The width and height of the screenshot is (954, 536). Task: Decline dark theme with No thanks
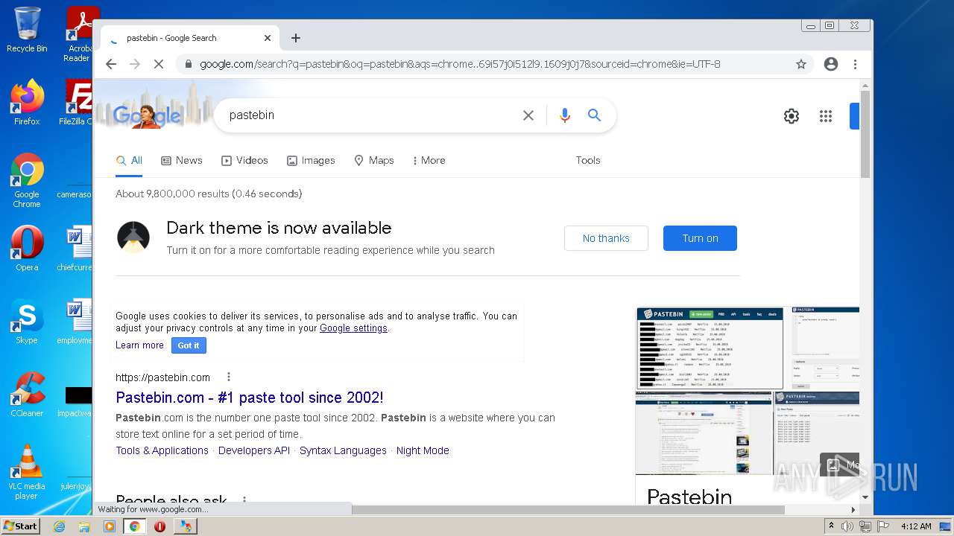(x=606, y=238)
